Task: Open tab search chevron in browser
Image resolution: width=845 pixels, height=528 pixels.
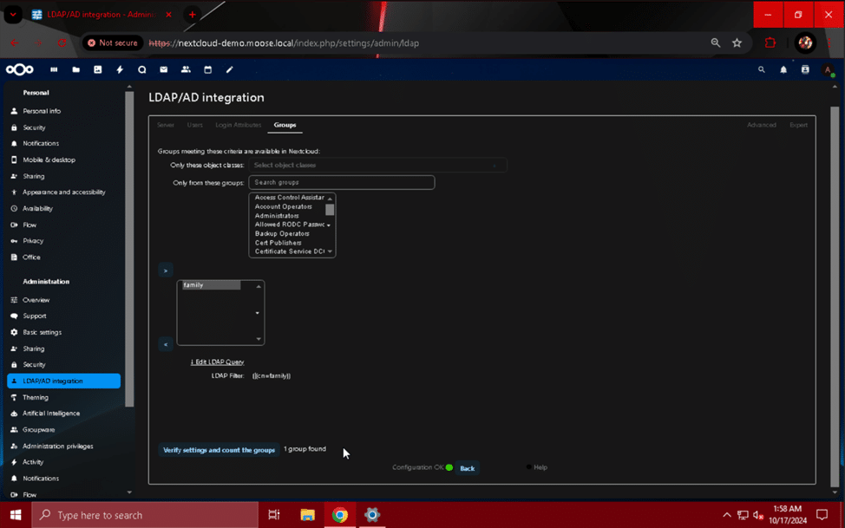Action: (13, 15)
